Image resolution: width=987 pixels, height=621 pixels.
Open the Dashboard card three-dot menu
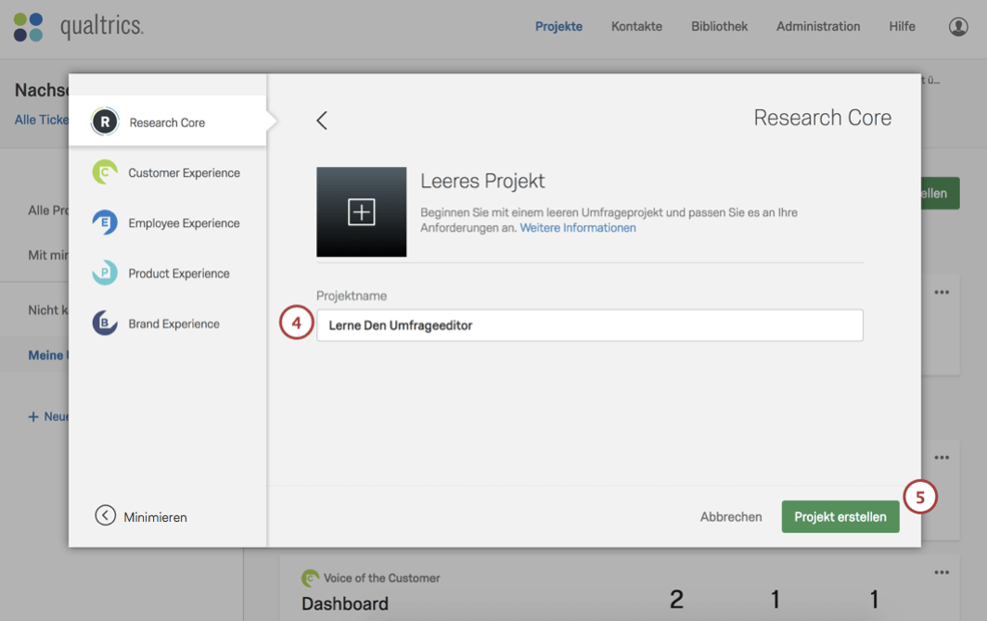coord(942,572)
